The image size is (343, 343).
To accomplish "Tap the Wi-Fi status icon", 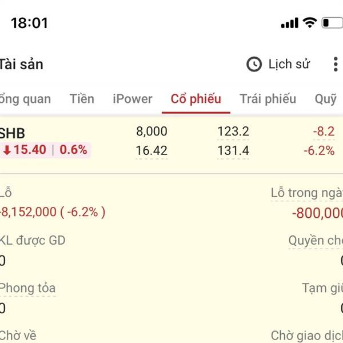I will click(309, 23).
